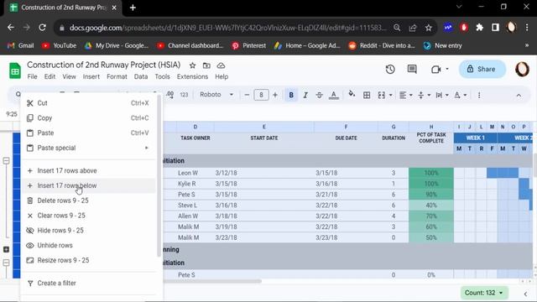Toggle strikethrough formatting in toolbar
Screen dimensions: 537x302
319,95
